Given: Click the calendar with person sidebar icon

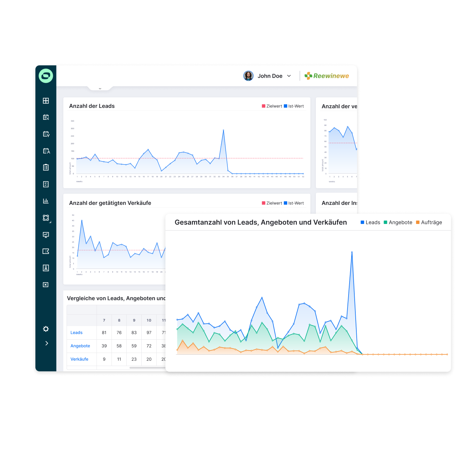Looking at the screenshot, I should click(46, 151).
